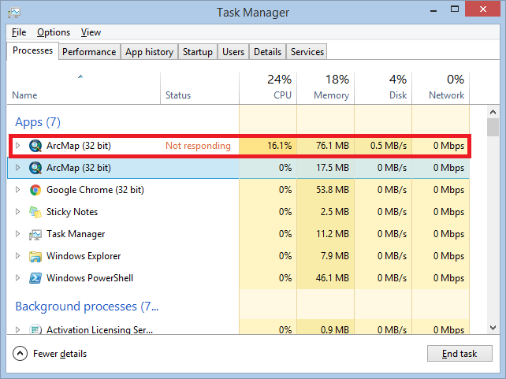Open the Startup tab
Image resolution: width=506 pixels, height=379 pixels.
[198, 52]
